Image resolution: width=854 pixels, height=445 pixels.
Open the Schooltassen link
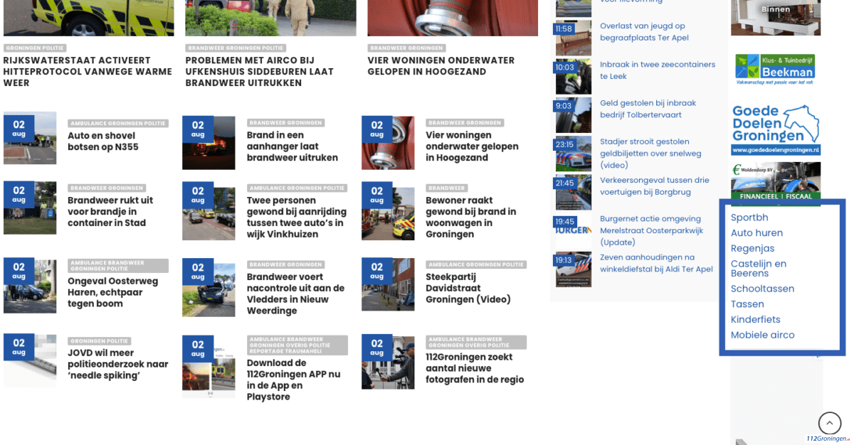tap(762, 289)
